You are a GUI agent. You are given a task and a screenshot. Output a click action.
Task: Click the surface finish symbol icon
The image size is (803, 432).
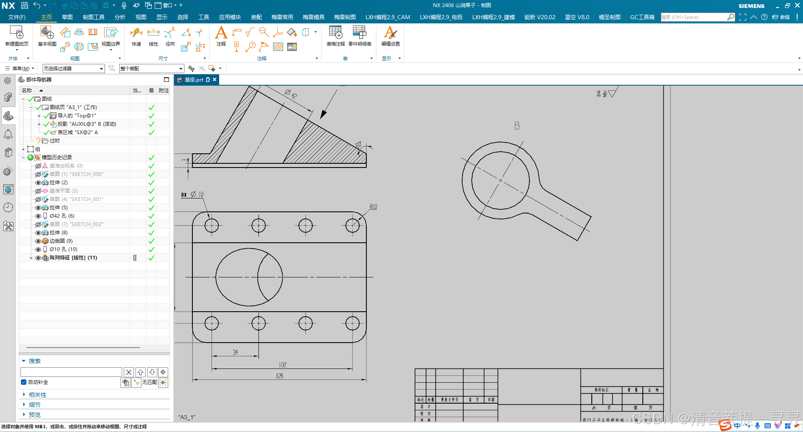[250, 32]
